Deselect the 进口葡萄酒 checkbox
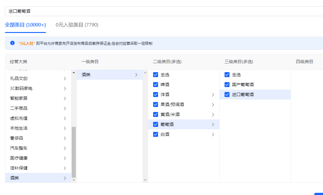323x195 pixels. (227, 94)
